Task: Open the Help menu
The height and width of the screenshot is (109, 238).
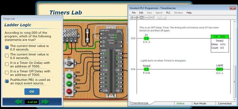Action: pyautogui.click(x=189, y=13)
